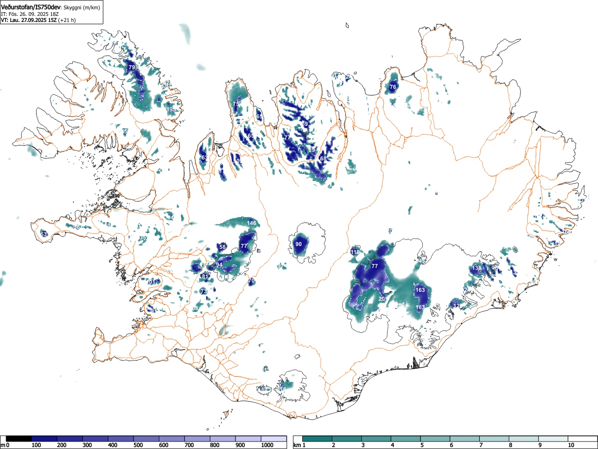Viewport: 598px width, 449px height.
Task: Click the black 0–100 m legend swatch
Action: click(x=19, y=439)
